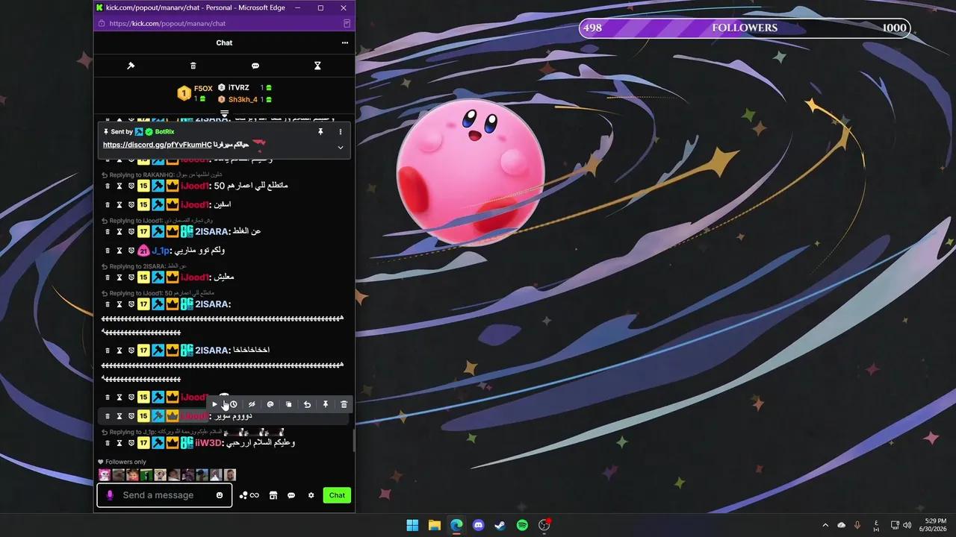Copy the message via hover toolbar copy icon
The image size is (956, 537).
coord(288,404)
